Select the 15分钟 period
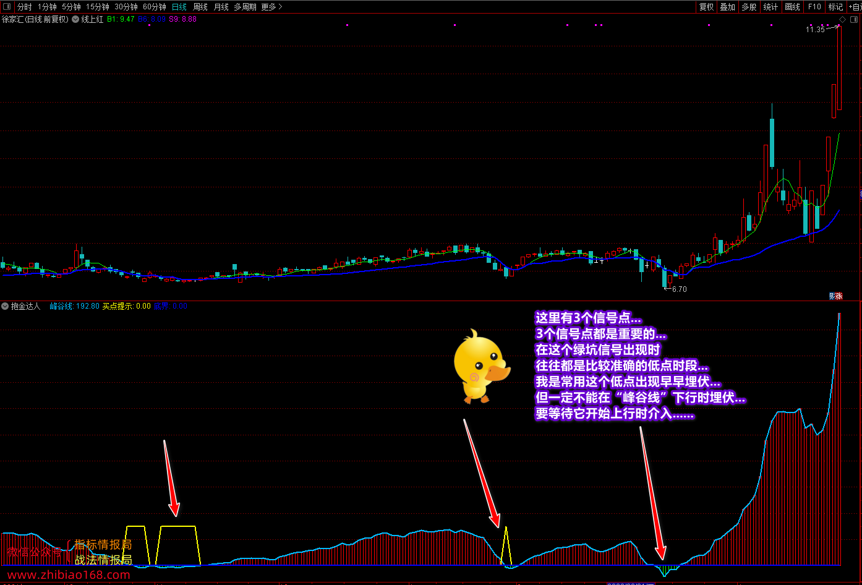The image size is (862, 585). [x=97, y=7]
